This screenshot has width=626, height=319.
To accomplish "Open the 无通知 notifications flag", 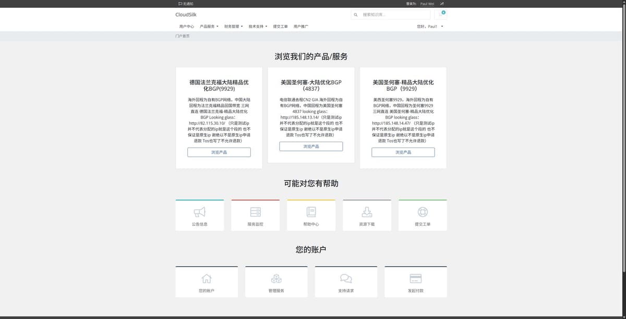I will [x=186, y=4].
